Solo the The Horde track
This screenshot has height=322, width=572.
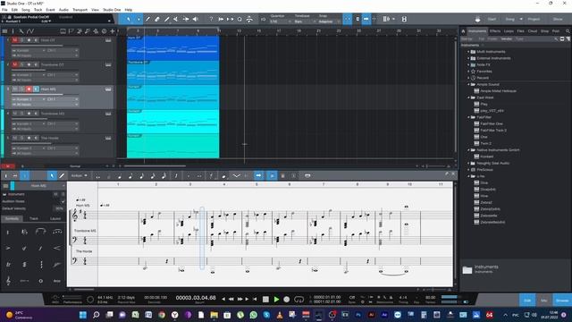21,138
